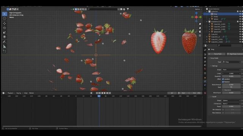Click the pan hand viewport icon
Viewport: 243px width, 136px height.
click(200, 28)
